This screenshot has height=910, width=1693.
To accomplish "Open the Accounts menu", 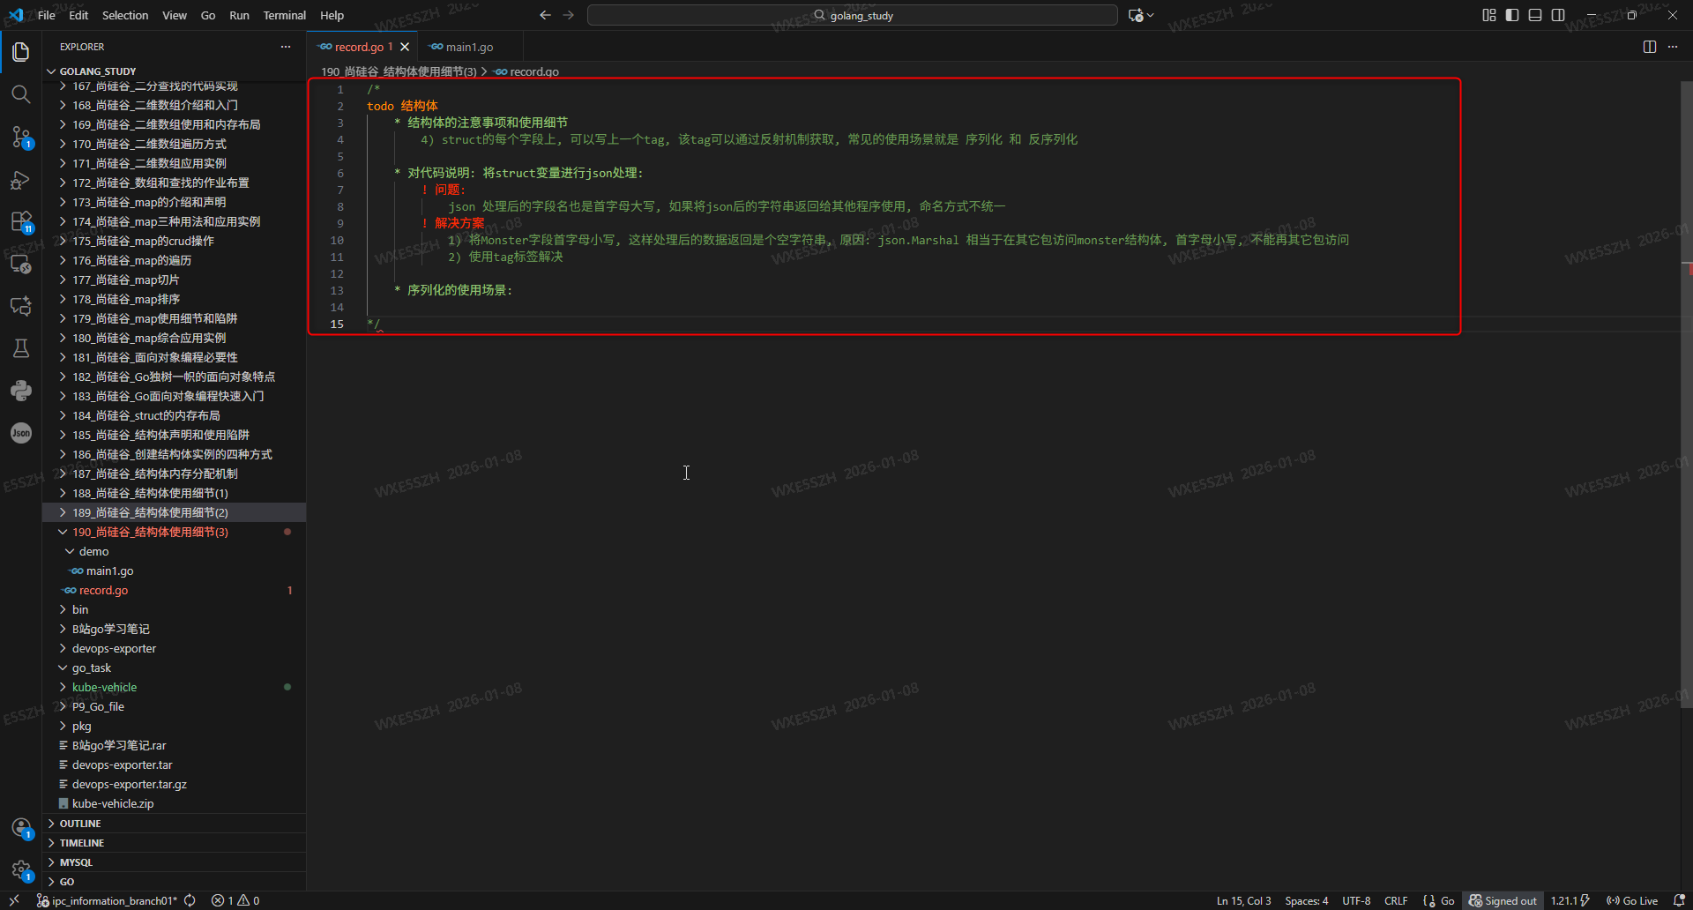I will (21, 828).
